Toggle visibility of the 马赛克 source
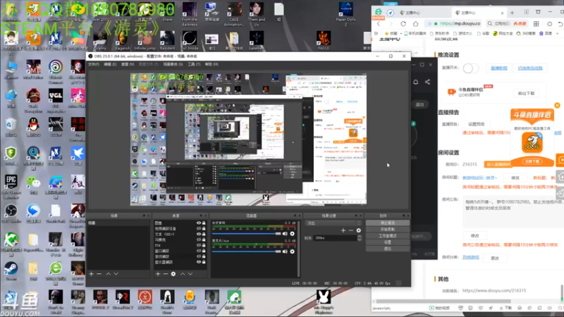The height and width of the screenshot is (317, 564). pos(199,240)
